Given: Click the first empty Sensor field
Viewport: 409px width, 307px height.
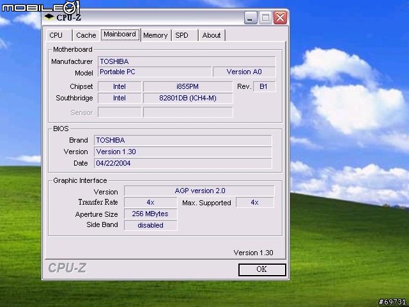Looking at the screenshot, I should click(120, 112).
